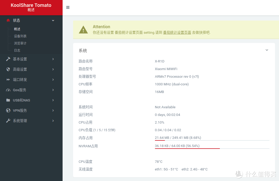Image resolution: width=279 pixels, height=181 pixels.
Task: Open the 设备列表 page
Action: coord(20,36)
